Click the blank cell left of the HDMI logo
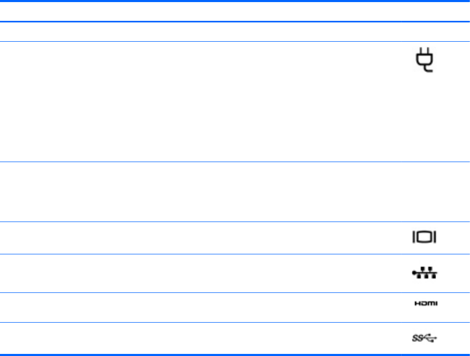Viewport: 470px width, 356px height. [x=201, y=308]
